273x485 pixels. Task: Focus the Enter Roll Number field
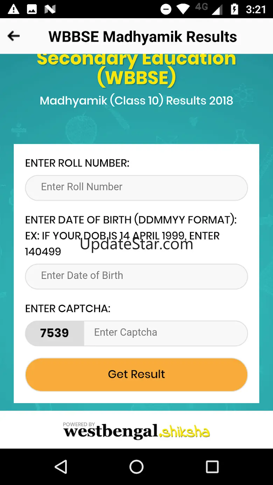136,188
